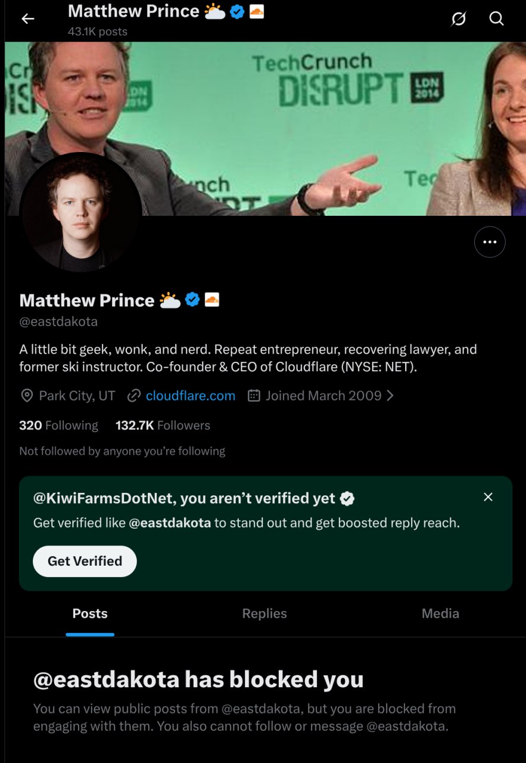Open the Media tab
This screenshot has width=526, height=763.
[440, 613]
